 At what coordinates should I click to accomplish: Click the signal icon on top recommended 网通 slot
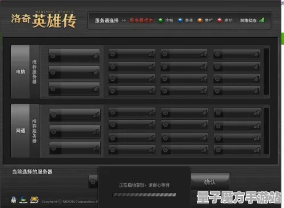(x=96, y=115)
